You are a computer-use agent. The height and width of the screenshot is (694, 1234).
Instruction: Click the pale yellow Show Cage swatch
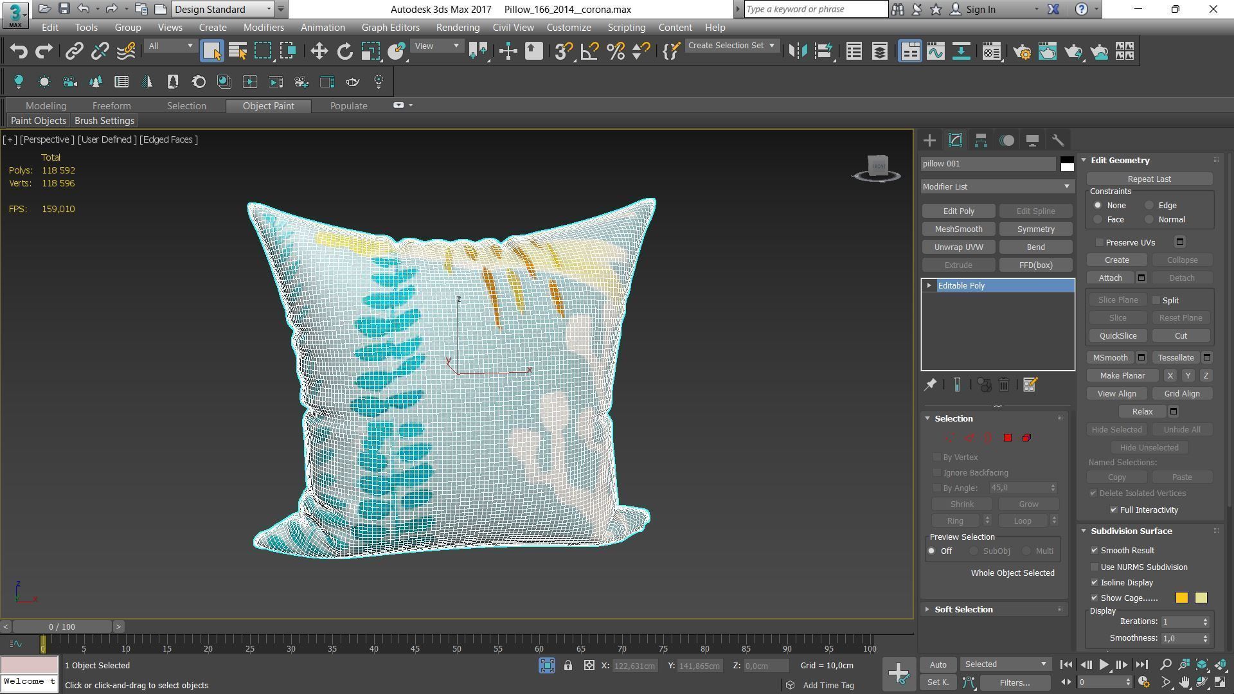coord(1201,598)
